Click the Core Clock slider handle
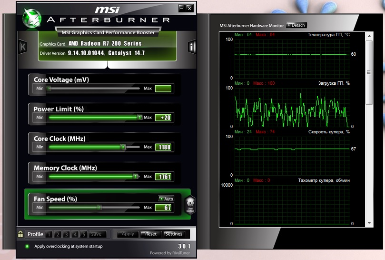 pos(123,147)
